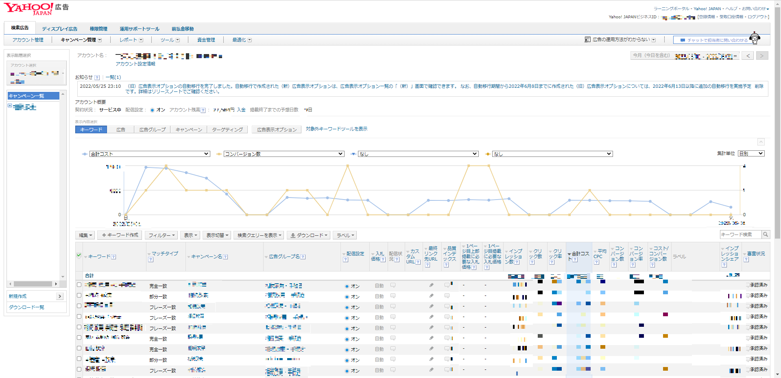
Task: Open the レポート menu
Action: click(131, 40)
